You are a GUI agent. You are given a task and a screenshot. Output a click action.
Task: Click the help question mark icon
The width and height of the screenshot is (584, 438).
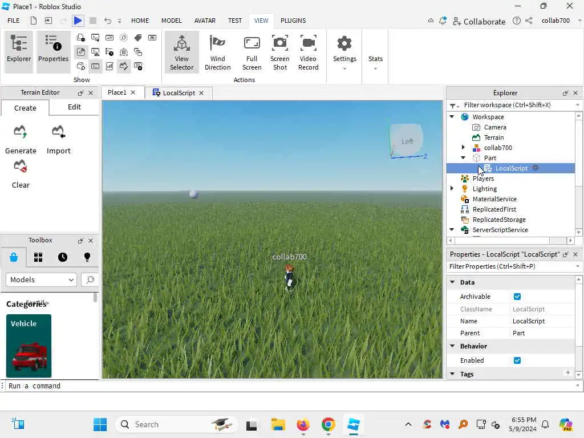517,21
